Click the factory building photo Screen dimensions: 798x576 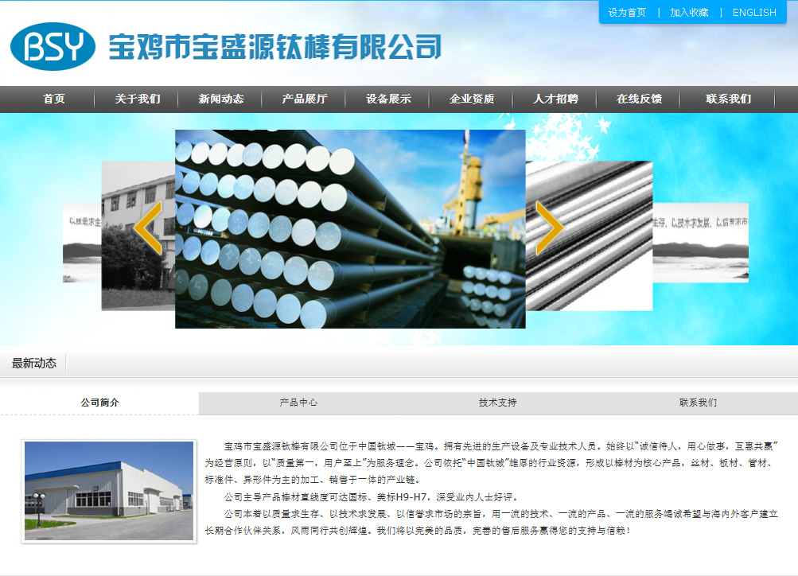tap(109, 491)
